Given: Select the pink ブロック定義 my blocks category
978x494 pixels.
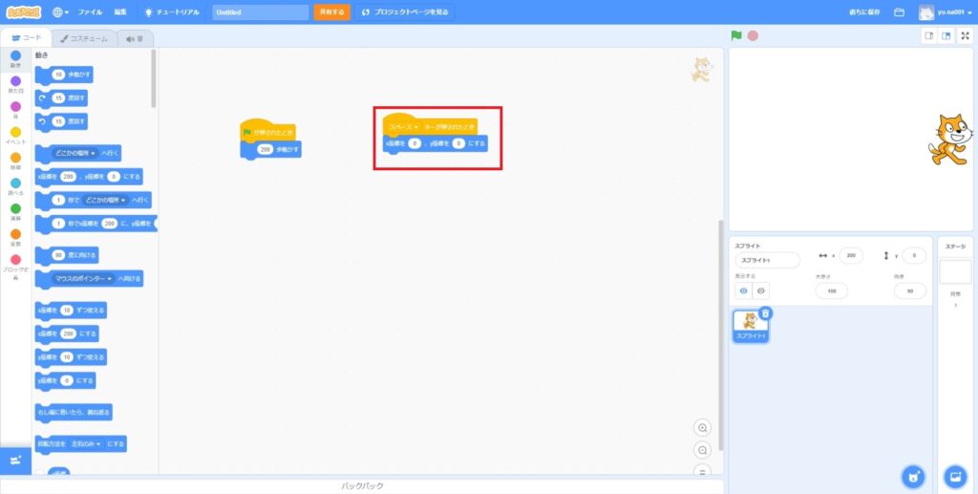Looking at the screenshot, I should 15,266.
